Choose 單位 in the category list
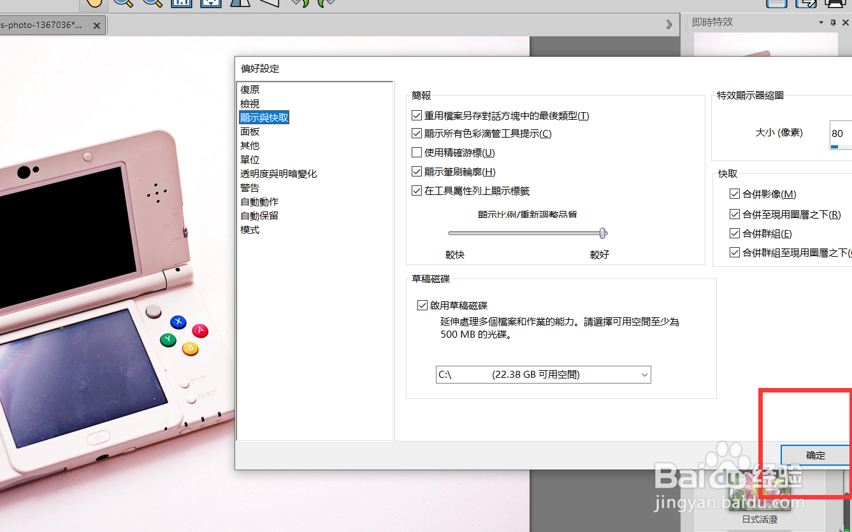Screen dimensions: 852x532 [250, 159]
